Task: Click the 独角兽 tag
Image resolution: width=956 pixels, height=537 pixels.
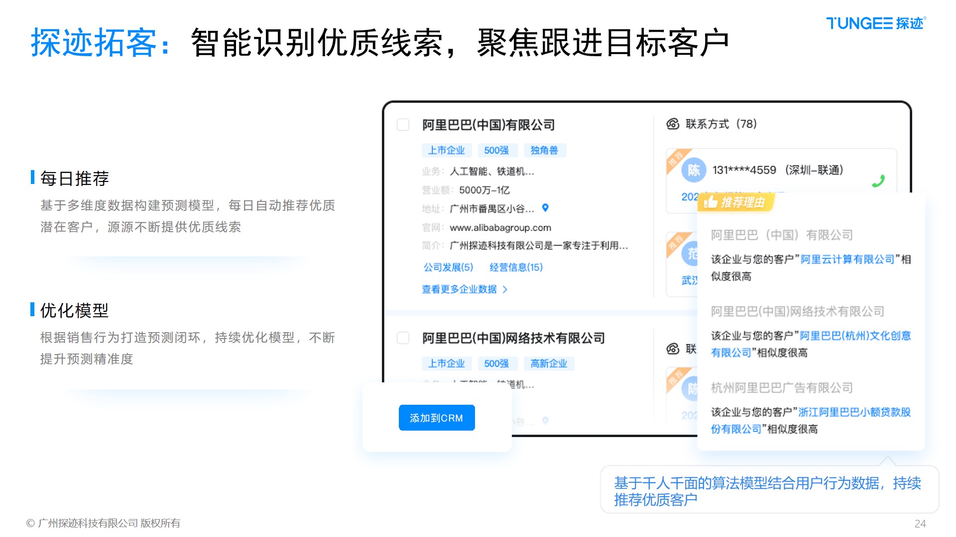Action: point(544,150)
